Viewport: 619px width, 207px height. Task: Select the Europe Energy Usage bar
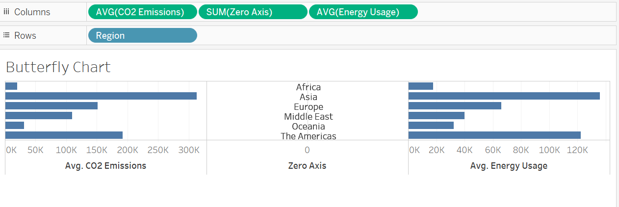point(455,106)
